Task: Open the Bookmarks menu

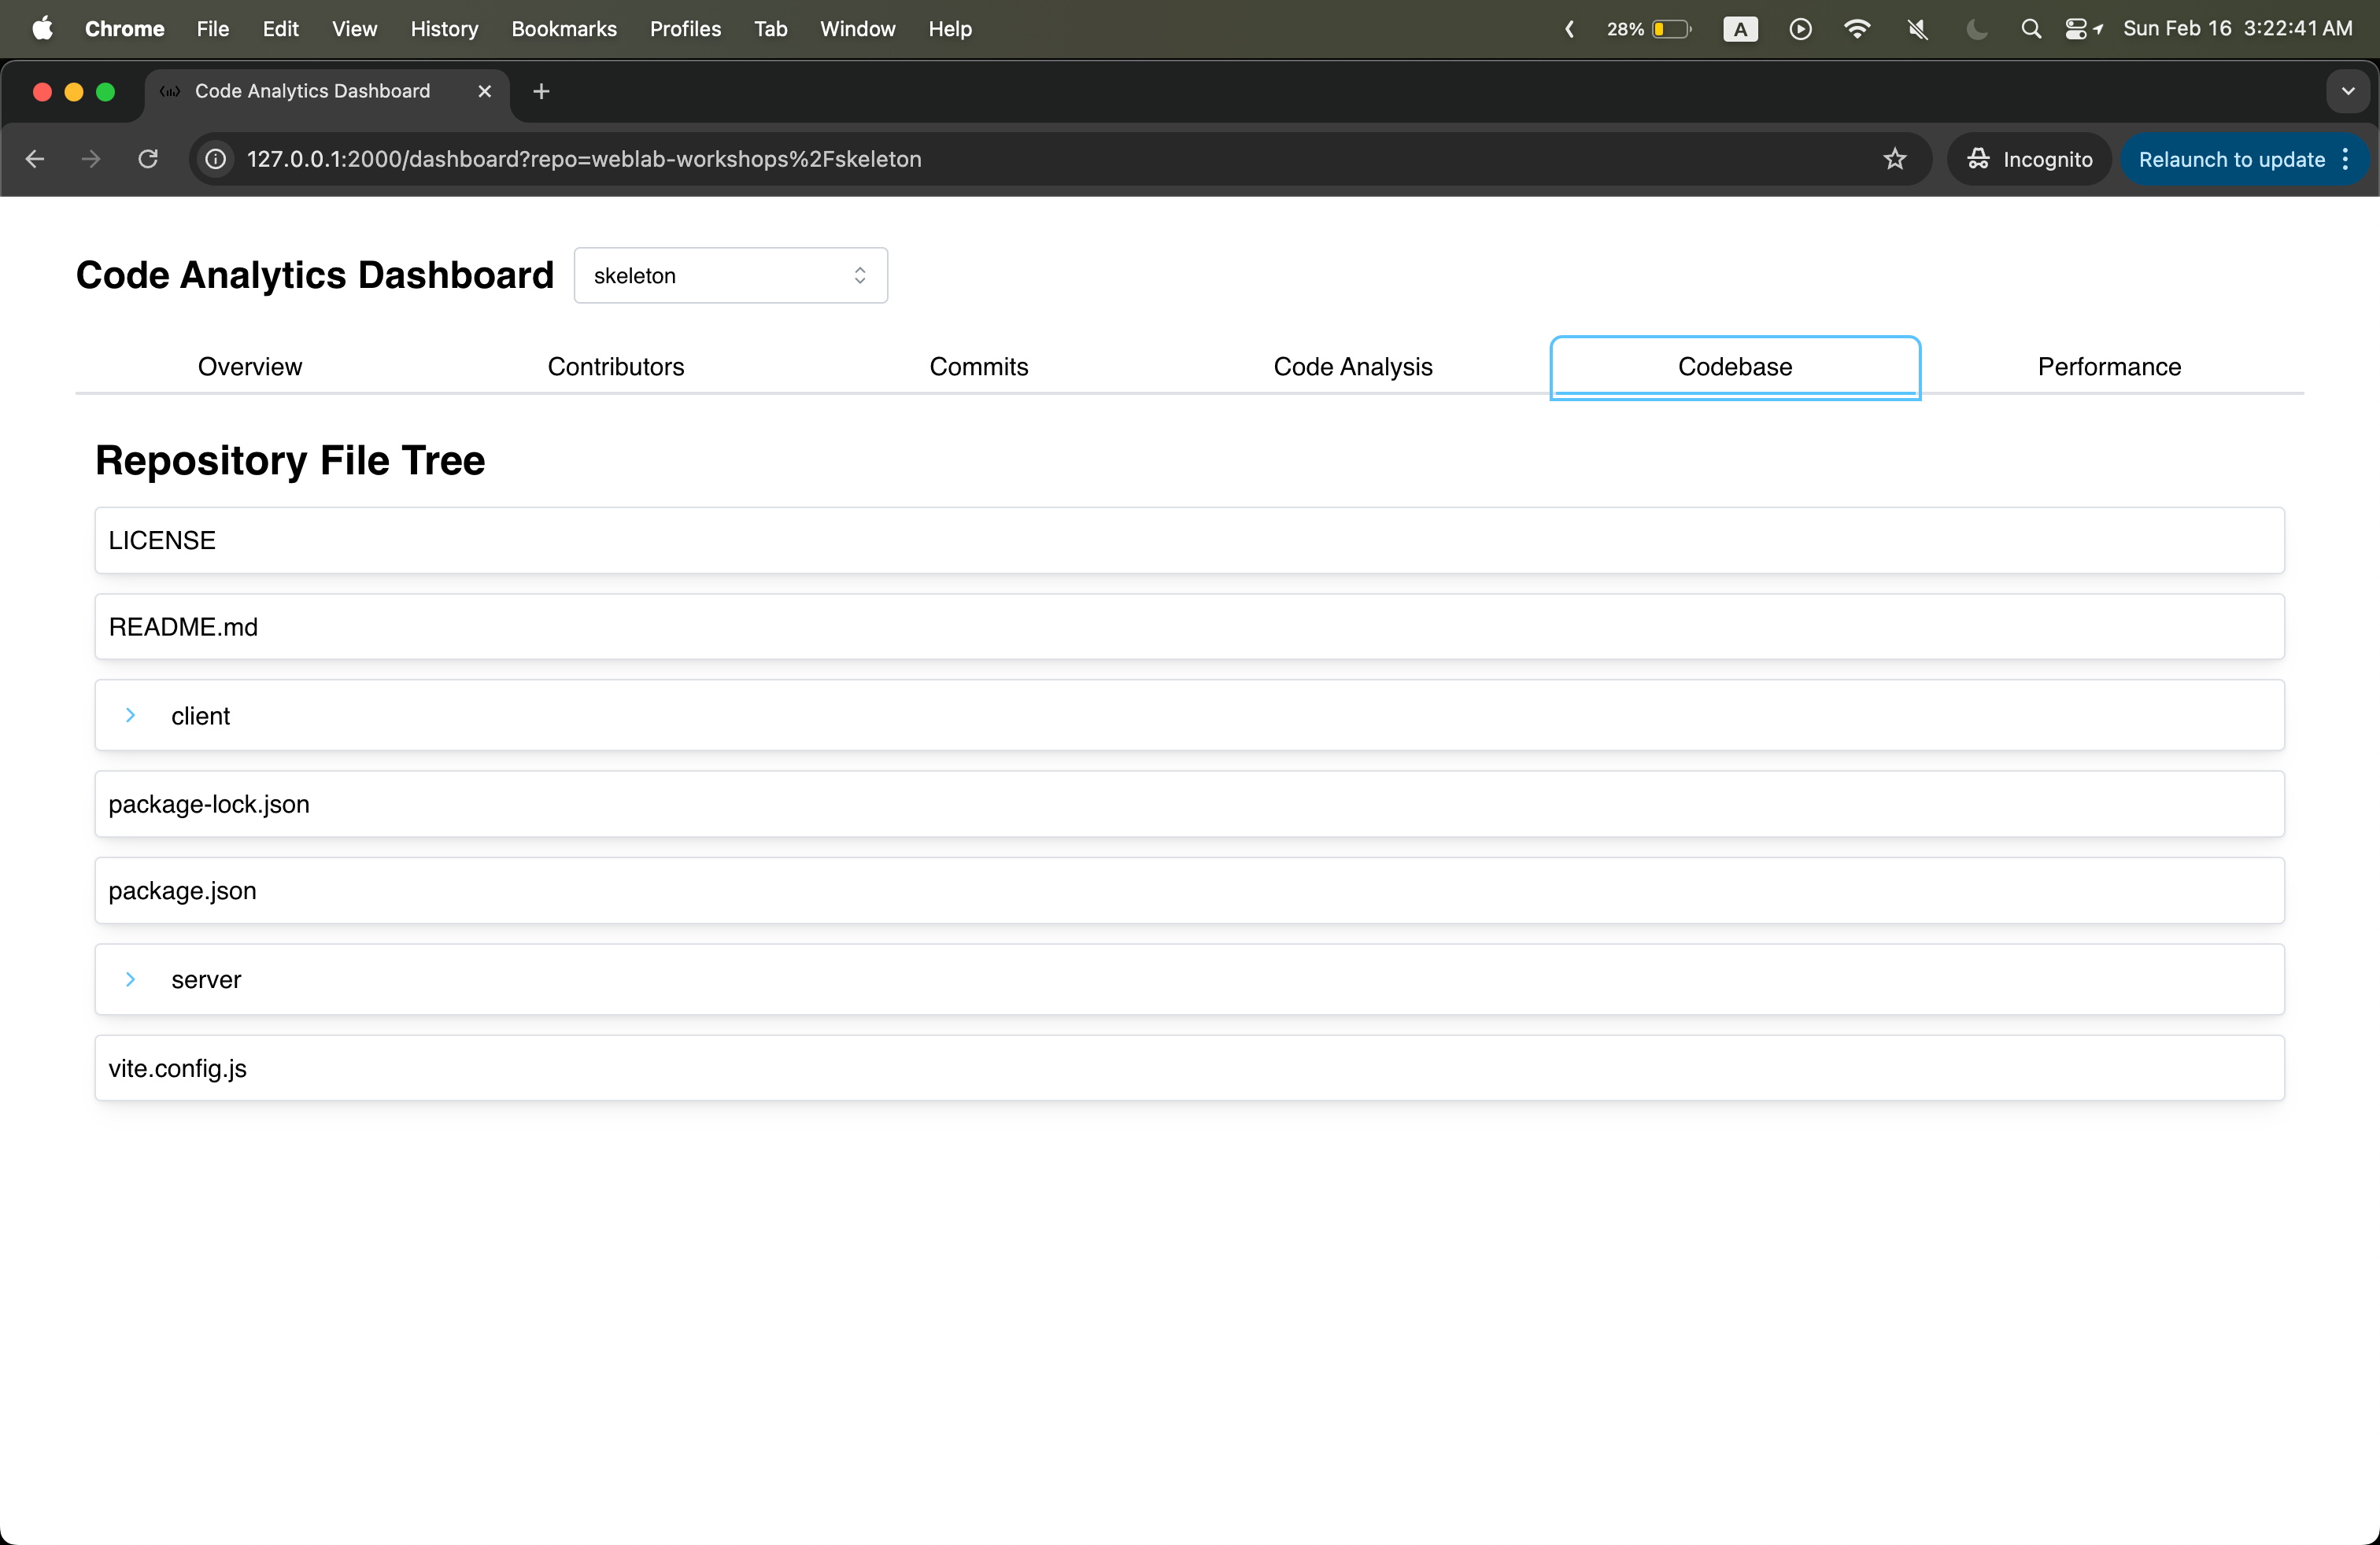Action: (563, 29)
